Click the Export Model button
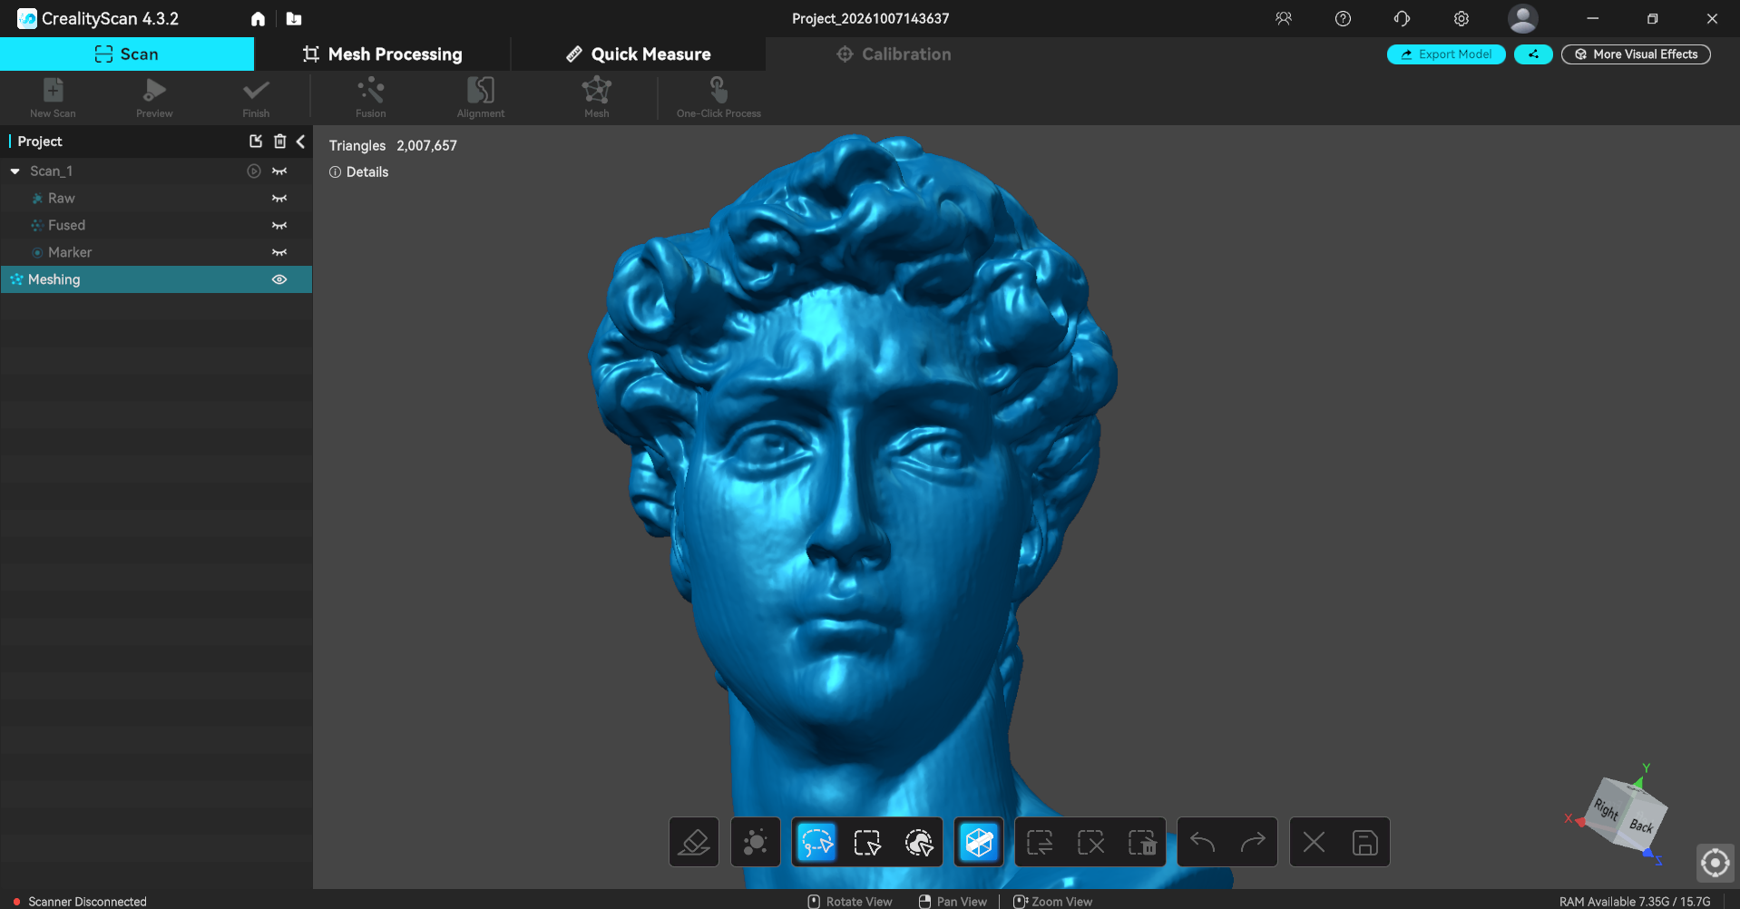1740x909 pixels. pyautogui.click(x=1446, y=54)
